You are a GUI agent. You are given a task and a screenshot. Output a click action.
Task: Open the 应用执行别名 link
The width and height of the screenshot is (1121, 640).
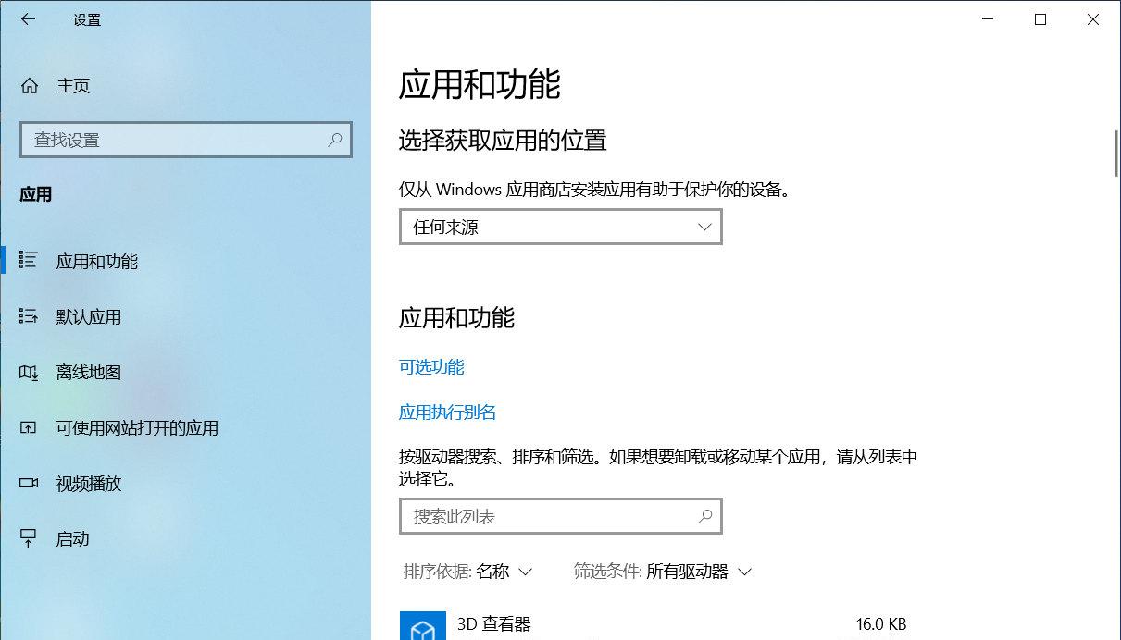point(448,412)
